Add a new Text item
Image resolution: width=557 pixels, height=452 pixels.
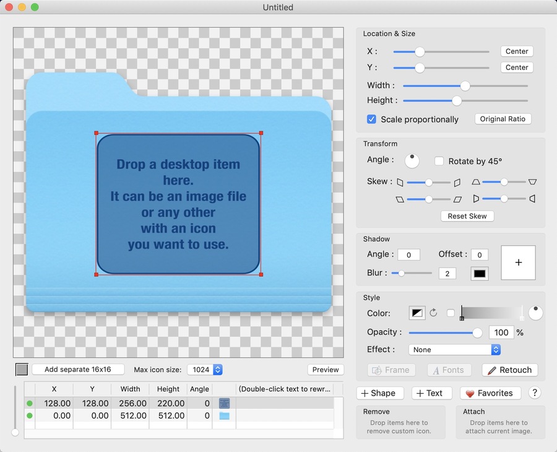(x=431, y=393)
